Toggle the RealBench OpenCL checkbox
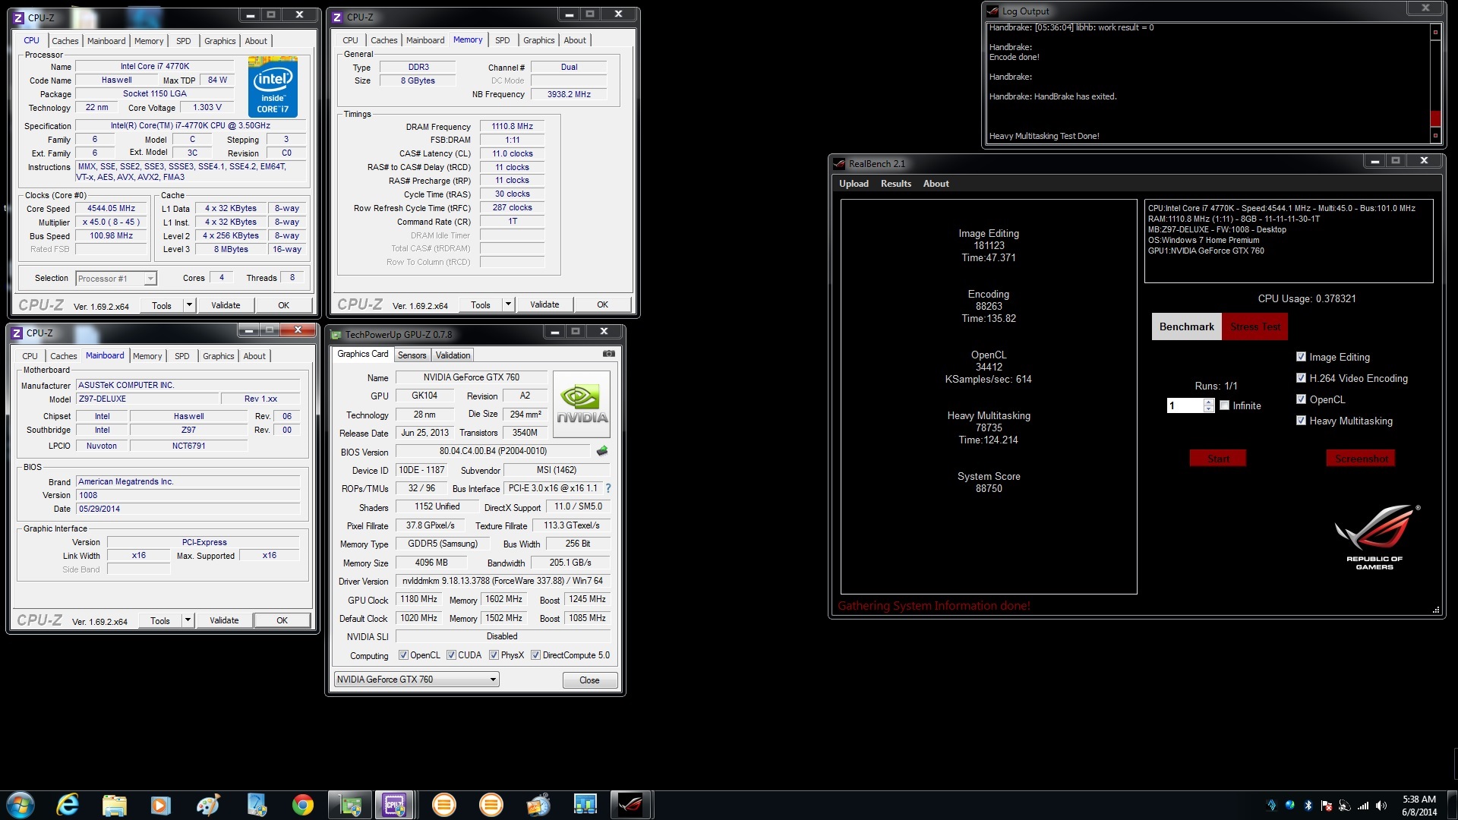 pos(1301,399)
